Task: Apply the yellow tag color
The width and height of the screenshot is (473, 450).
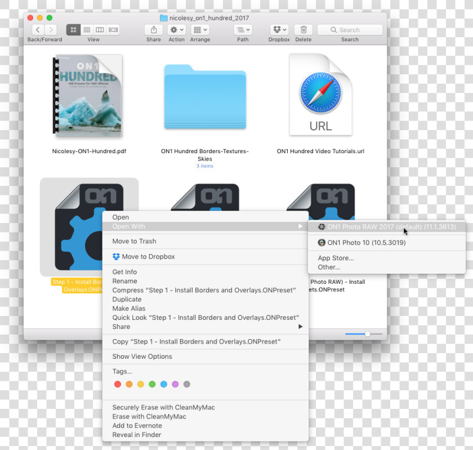Action: 141,384
